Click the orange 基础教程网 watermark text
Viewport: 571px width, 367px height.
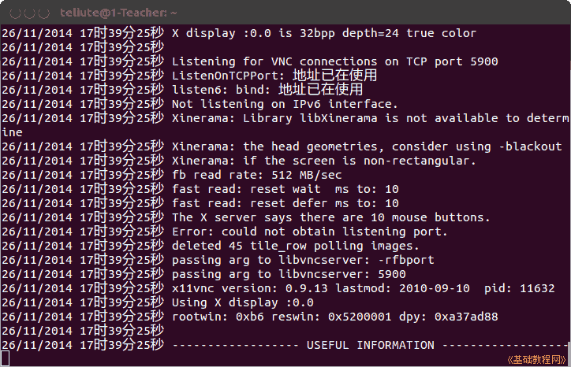point(537,360)
